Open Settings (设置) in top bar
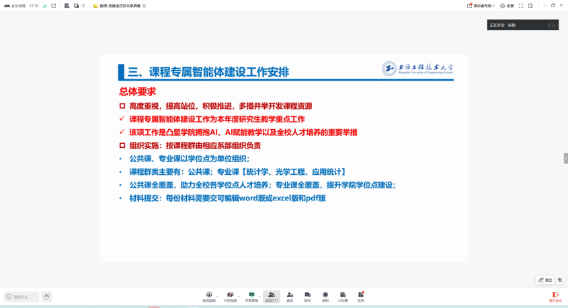Viewport: 568px width, 308px height. coord(508,5)
